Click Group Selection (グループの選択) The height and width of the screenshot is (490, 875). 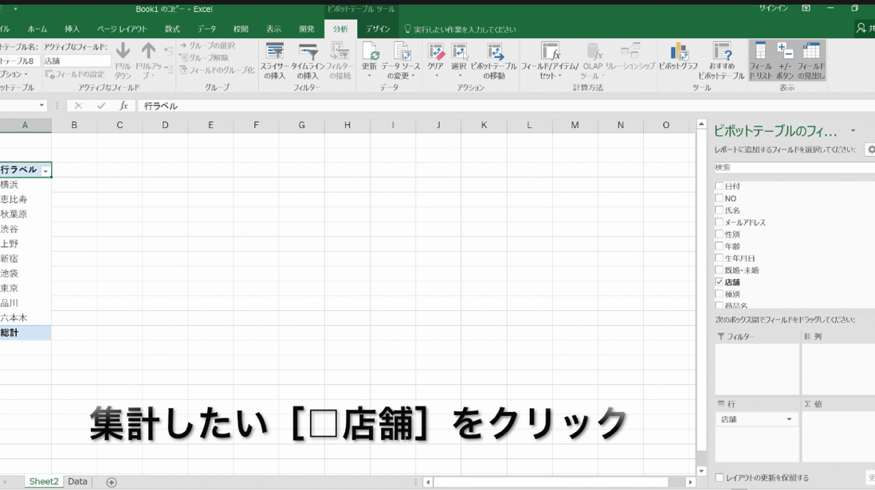coord(207,45)
